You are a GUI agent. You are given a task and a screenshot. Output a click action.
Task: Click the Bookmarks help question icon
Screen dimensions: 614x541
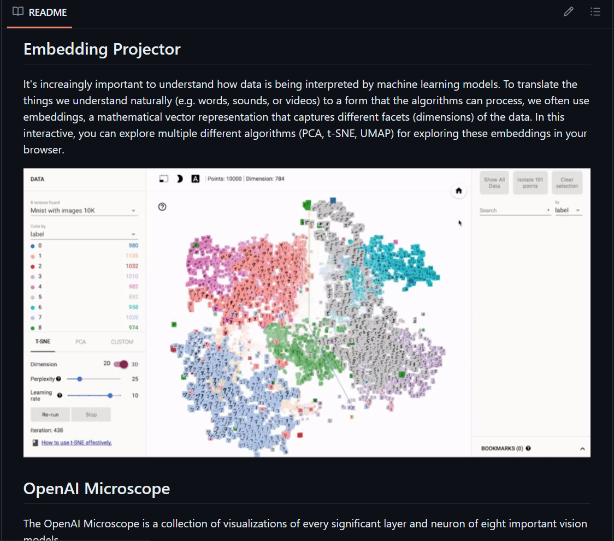coord(528,449)
